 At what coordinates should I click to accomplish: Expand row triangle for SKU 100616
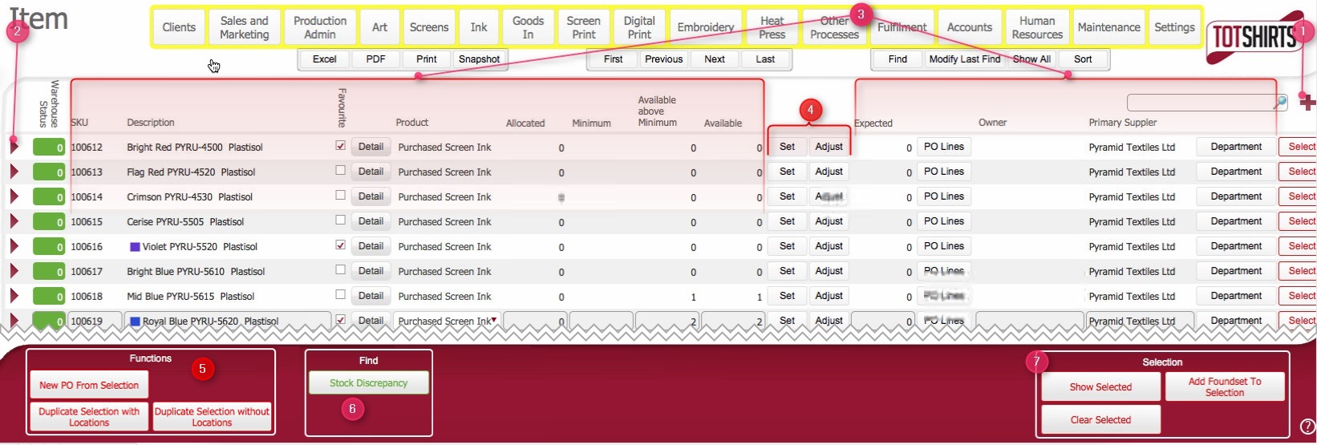pyautogui.click(x=14, y=246)
